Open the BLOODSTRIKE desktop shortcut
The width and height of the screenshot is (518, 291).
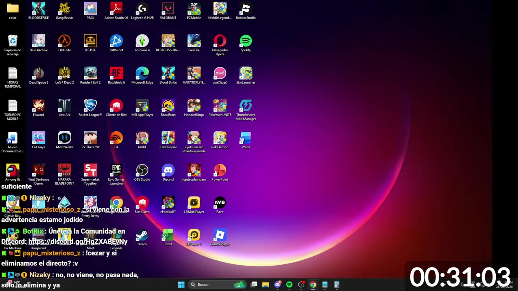point(38,11)
